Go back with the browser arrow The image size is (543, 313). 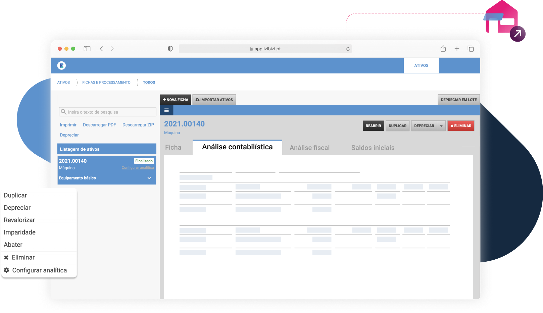[101, 49]
